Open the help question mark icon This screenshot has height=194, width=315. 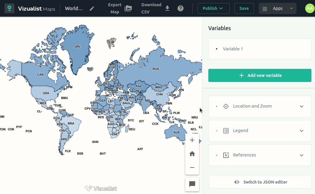pos(181,8)
